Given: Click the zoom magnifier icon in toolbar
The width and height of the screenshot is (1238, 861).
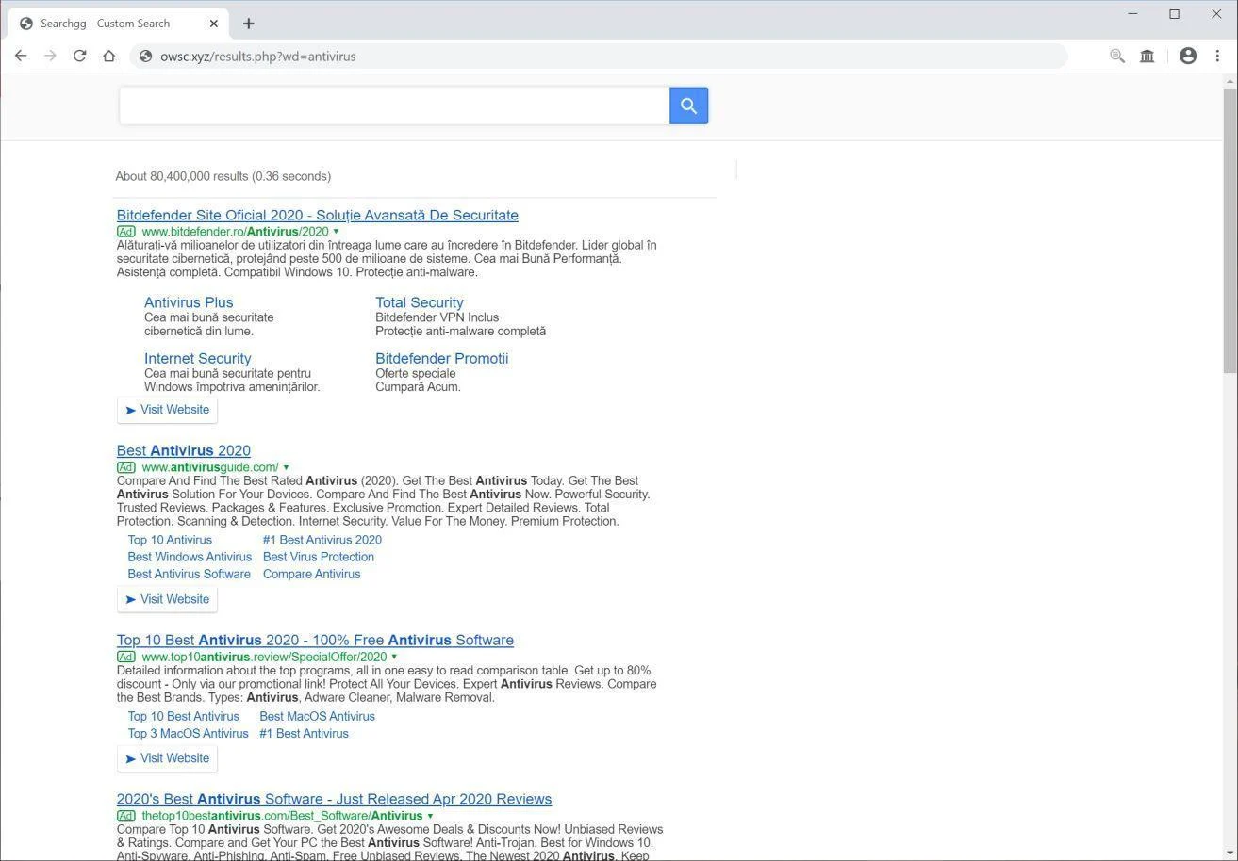Looking at the screenshot, I should tap(1117, 57).
